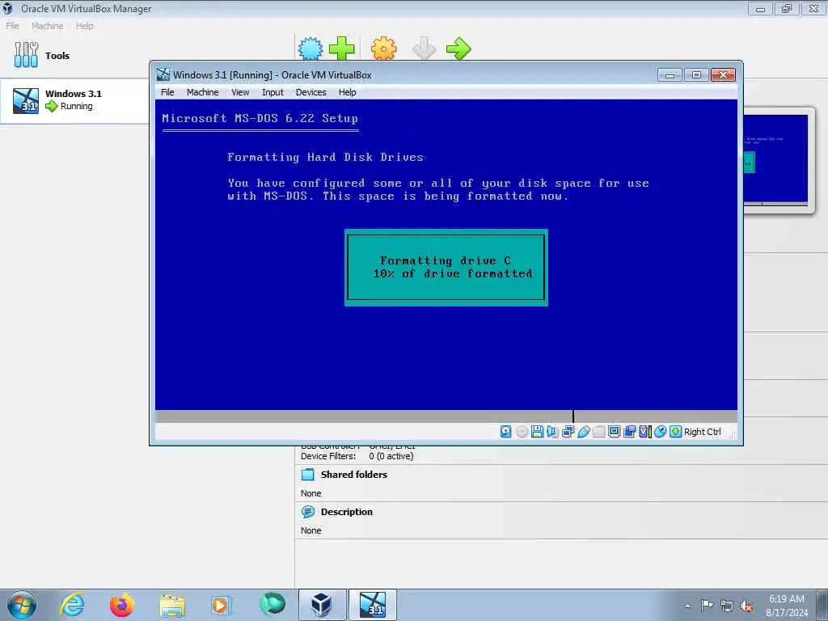Image resolution: width=828 pixels, height=621 pixels.
Task: Click the greyed-out Discard down-arrow icon
Action: 424,49
